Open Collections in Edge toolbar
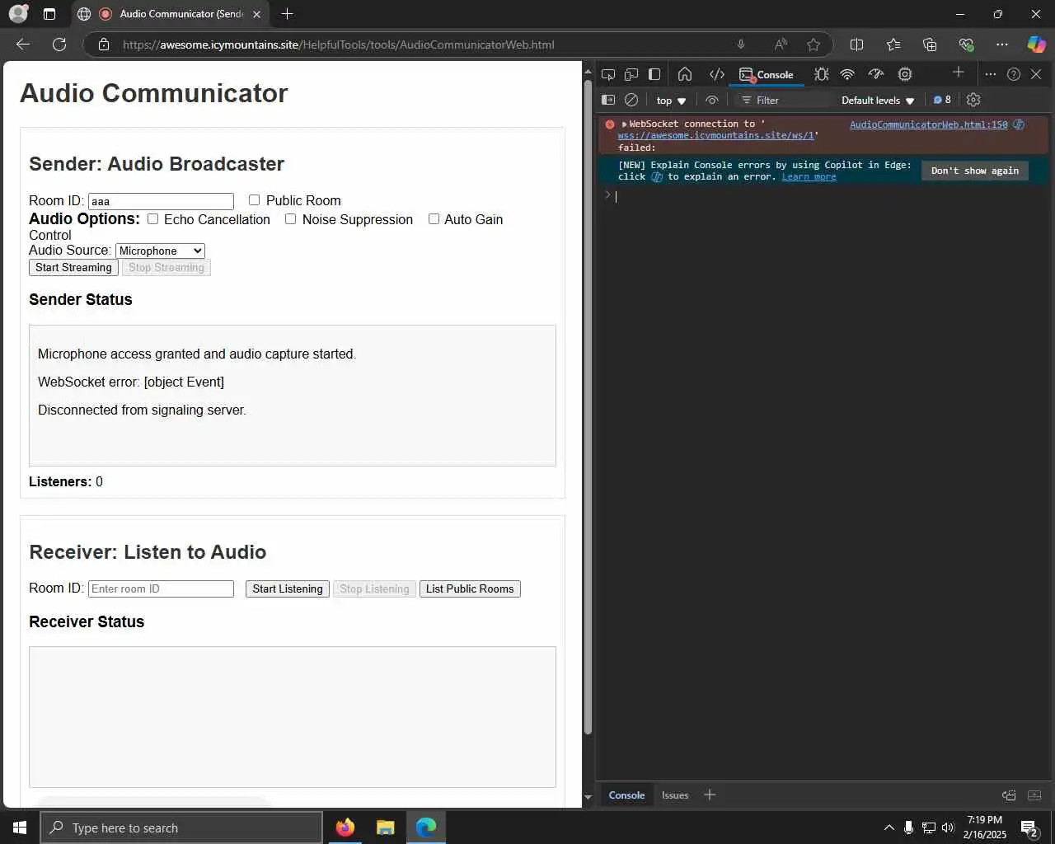 [x=930, y=45]
